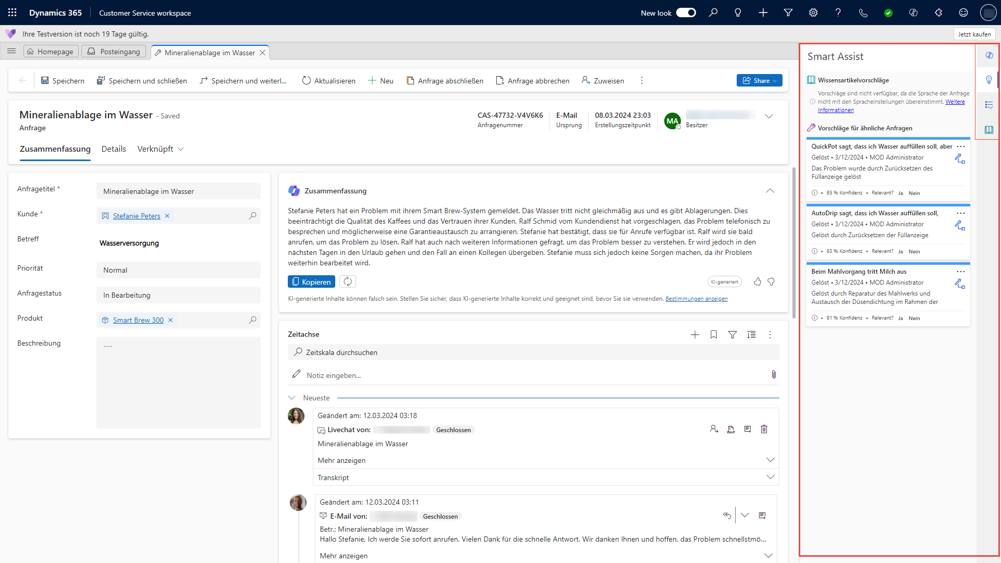Screen dimensions: 1001x563
Task: Click the KI-generiert regenerate icon next to summary
Action: tap(347, 281)
